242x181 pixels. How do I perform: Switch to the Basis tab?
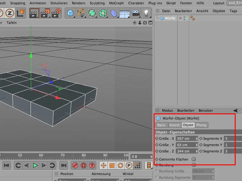161,125
